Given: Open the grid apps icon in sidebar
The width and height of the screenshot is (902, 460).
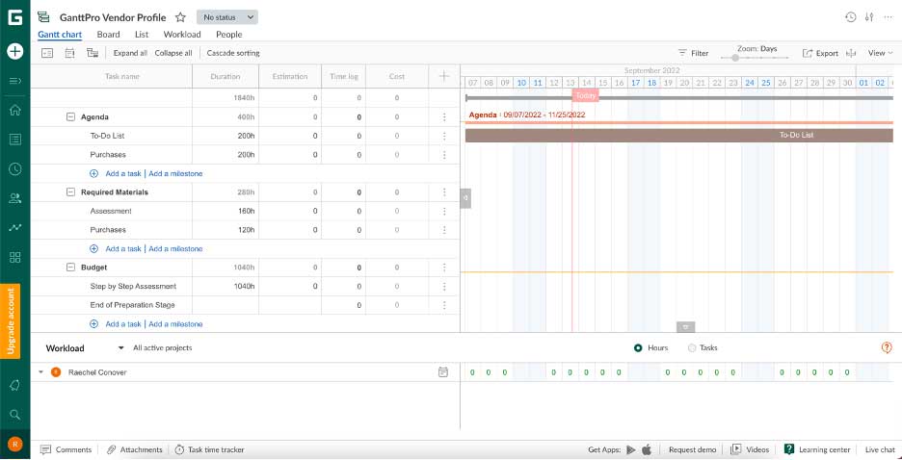Looking at the screenshot, I should [15, 257].
